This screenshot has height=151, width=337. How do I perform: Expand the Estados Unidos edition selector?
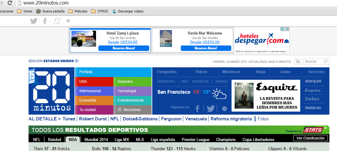click(x=77, y=61)
